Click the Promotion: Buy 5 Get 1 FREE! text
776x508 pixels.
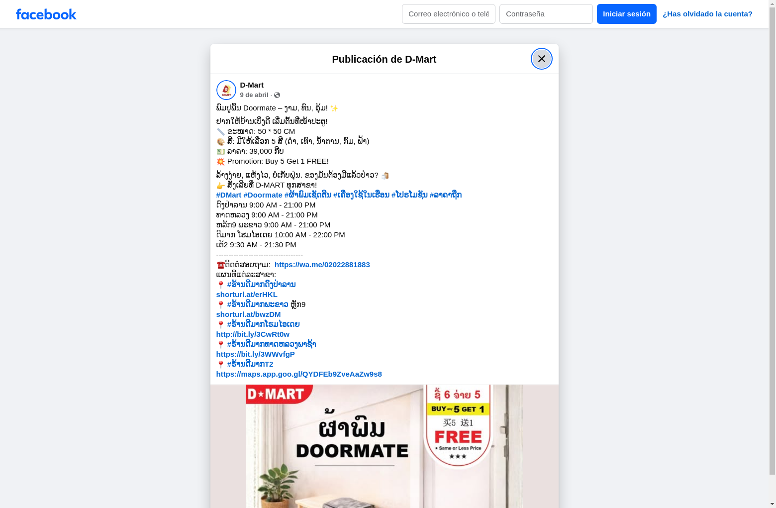[278, 161]
